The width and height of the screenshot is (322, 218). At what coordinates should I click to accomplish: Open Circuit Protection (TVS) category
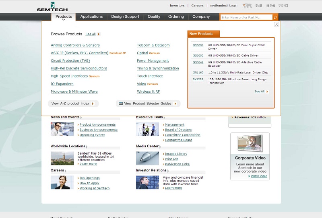click(70, 61)
